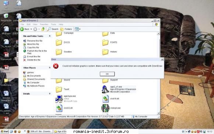
Task: Select age2_x1.exe expansion icon
Action: 105,89
